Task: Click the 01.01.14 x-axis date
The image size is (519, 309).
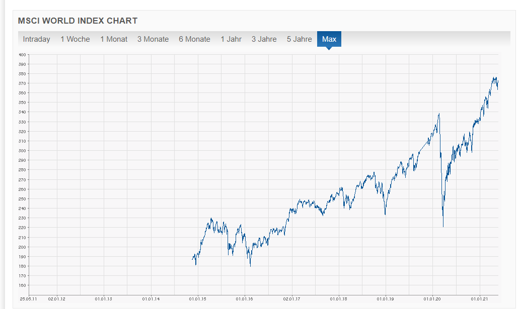Action: (151, 299)
